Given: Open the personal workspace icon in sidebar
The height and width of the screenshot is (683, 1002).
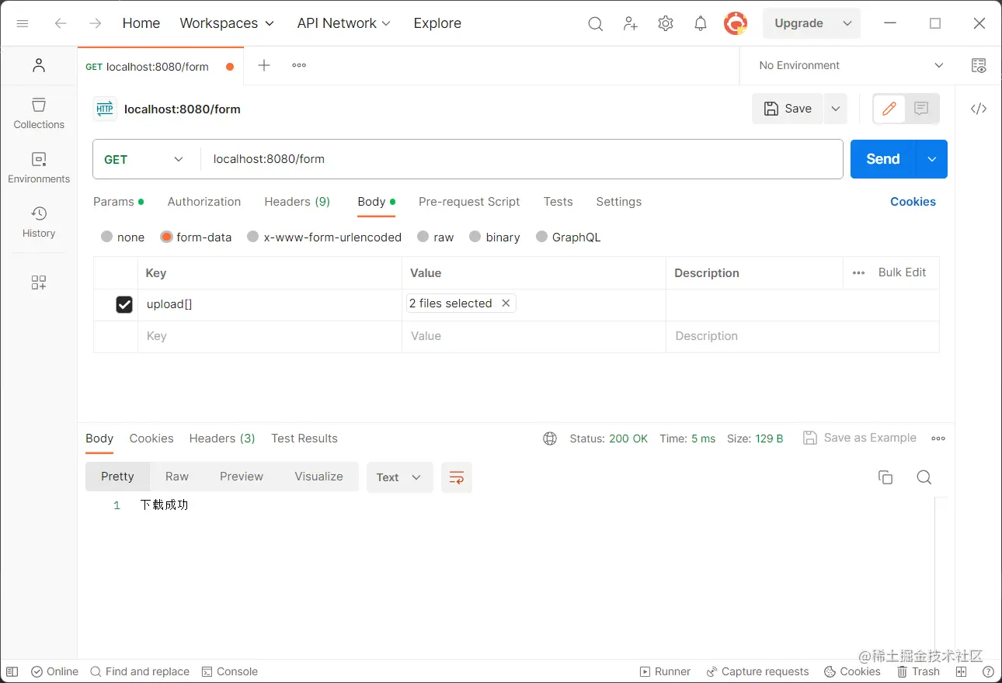Looking at the screenshot, I should click(x=39, y=65).
